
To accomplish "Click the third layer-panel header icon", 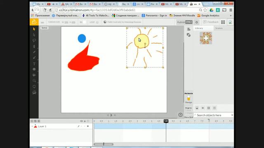I will (39, 121).
